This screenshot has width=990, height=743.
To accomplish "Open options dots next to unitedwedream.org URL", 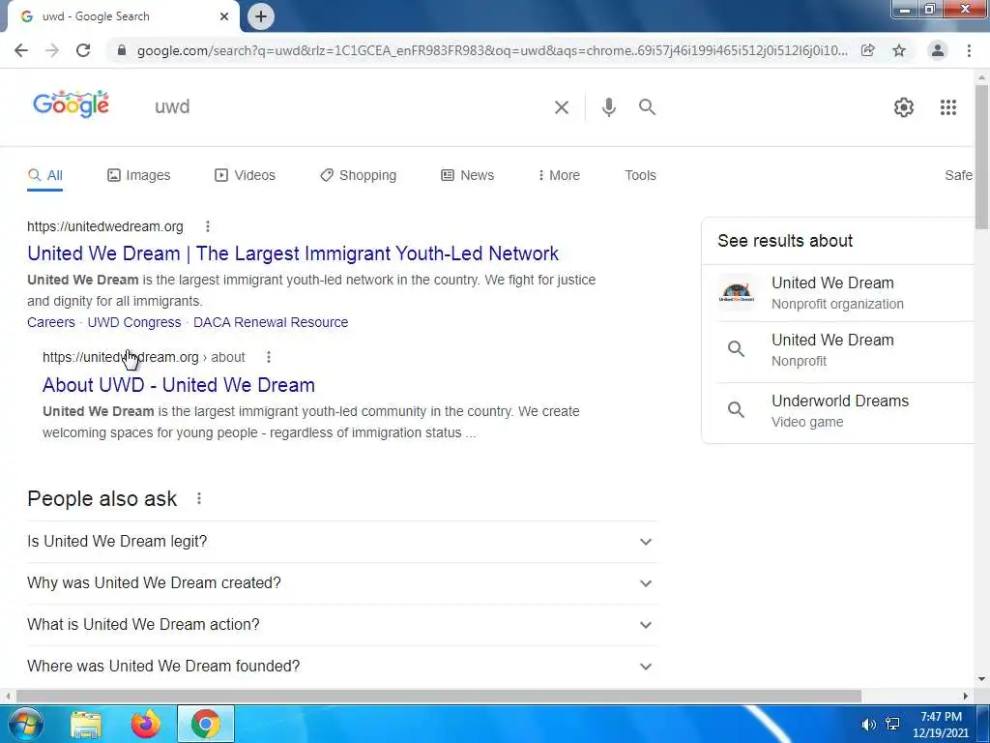I will coord(208,226).
